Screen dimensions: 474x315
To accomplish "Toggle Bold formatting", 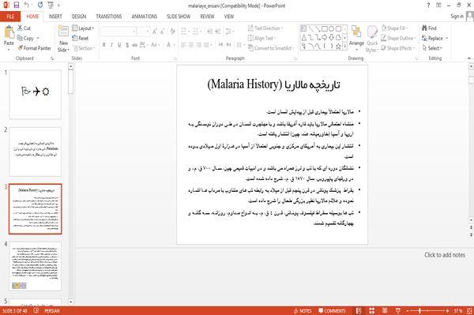I will [104, 45].
